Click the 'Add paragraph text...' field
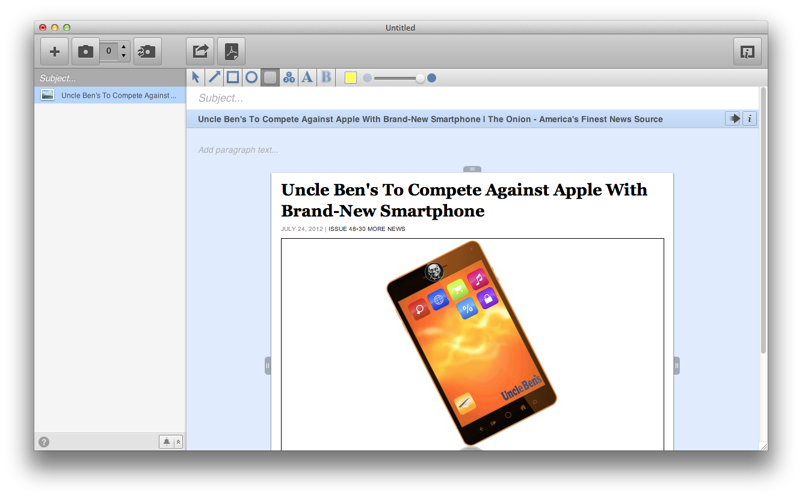Image resolution: width=802 pixels, height=498 pixels. [x=238, y=150]
